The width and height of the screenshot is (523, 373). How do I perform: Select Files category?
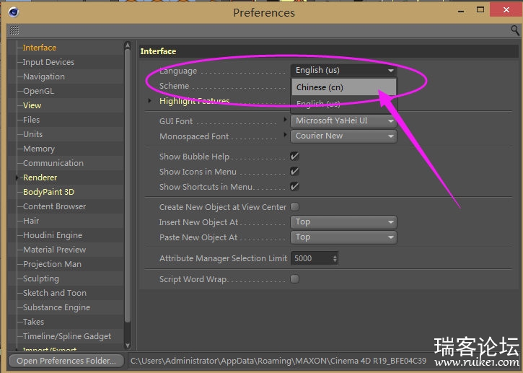click(x=31, y=120)
